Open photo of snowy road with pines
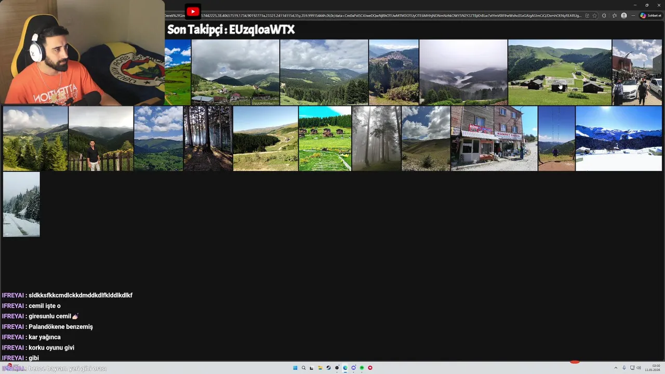665x374 pixels. 21,205
